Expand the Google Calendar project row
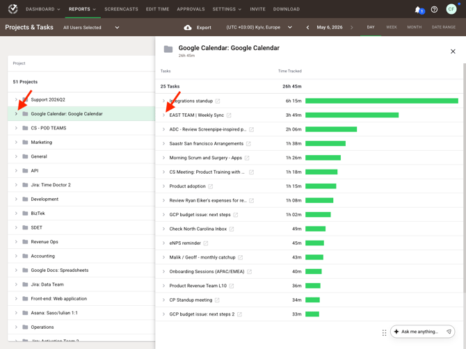Viewport: 466px width, 349px height. coord(16,114)
